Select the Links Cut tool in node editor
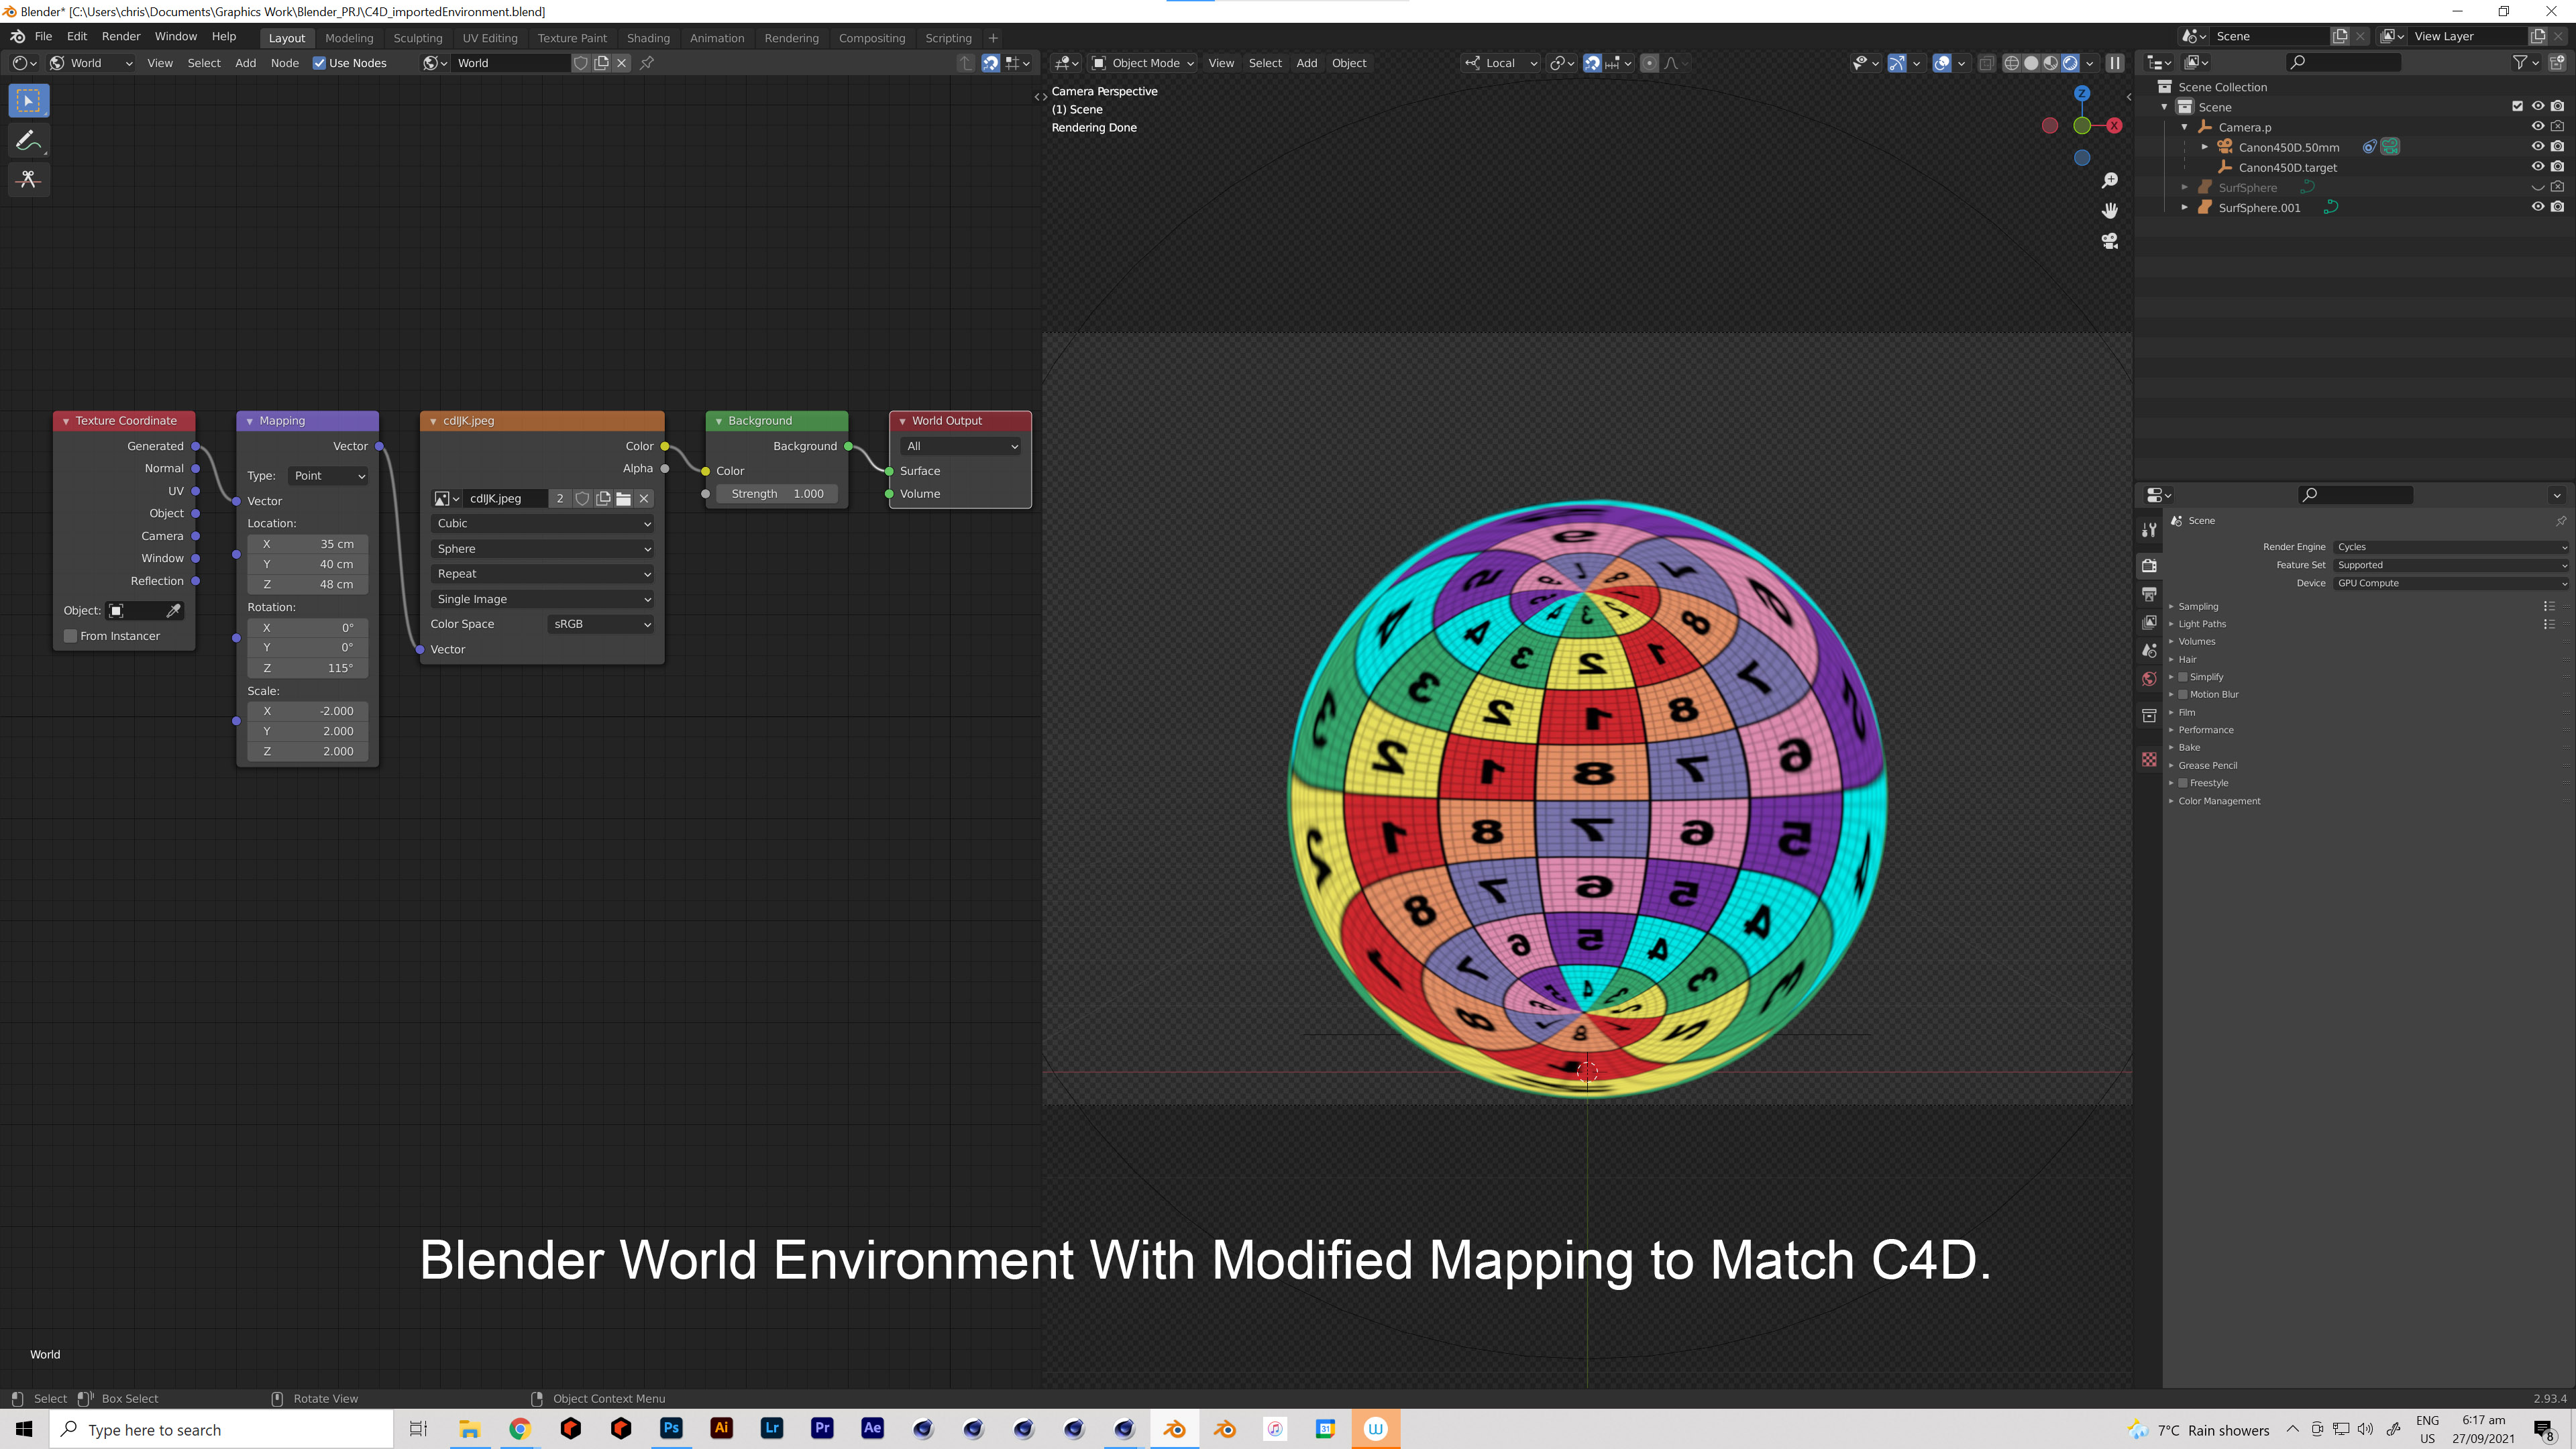2576x1449 pixels. pos(28,180)
